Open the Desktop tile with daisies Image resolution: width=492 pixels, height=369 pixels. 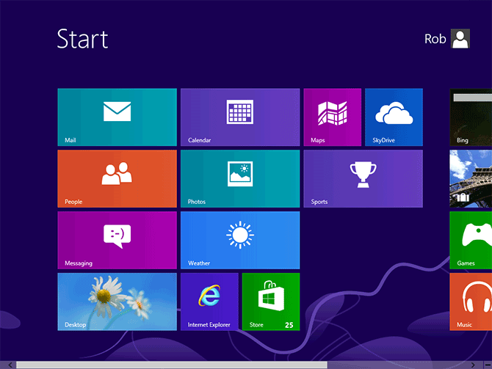117,302
